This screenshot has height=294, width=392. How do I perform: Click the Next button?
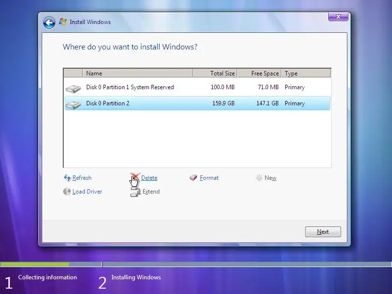323,232
